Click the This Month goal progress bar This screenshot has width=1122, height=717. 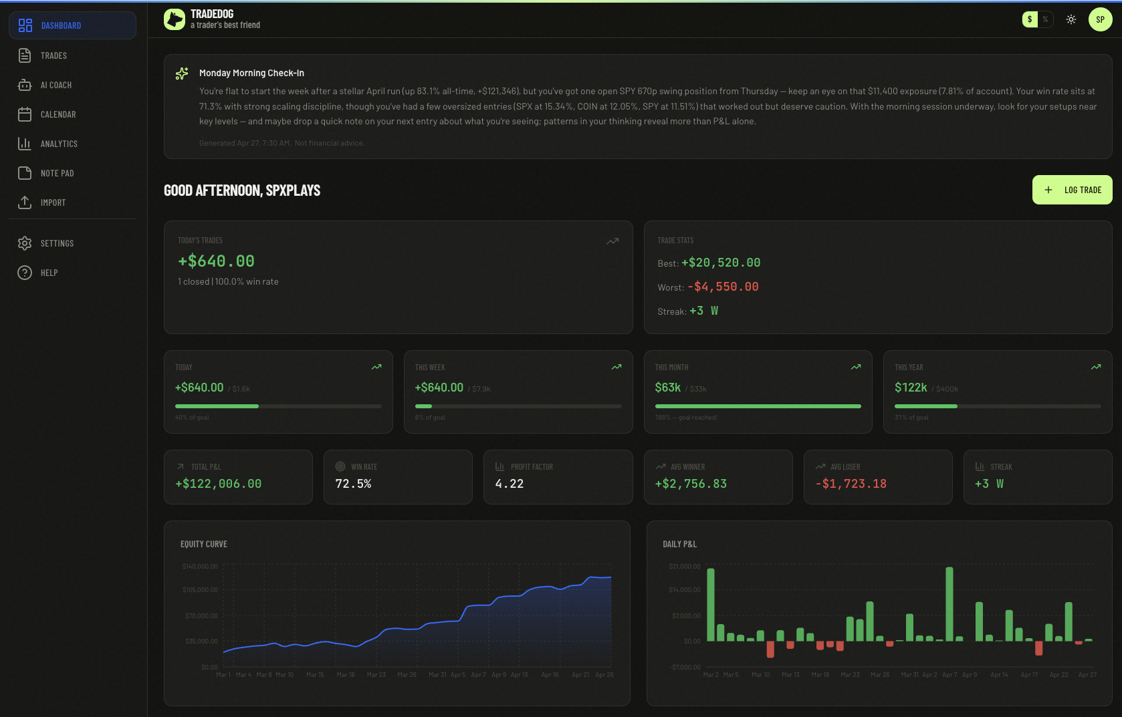(758, 406)
